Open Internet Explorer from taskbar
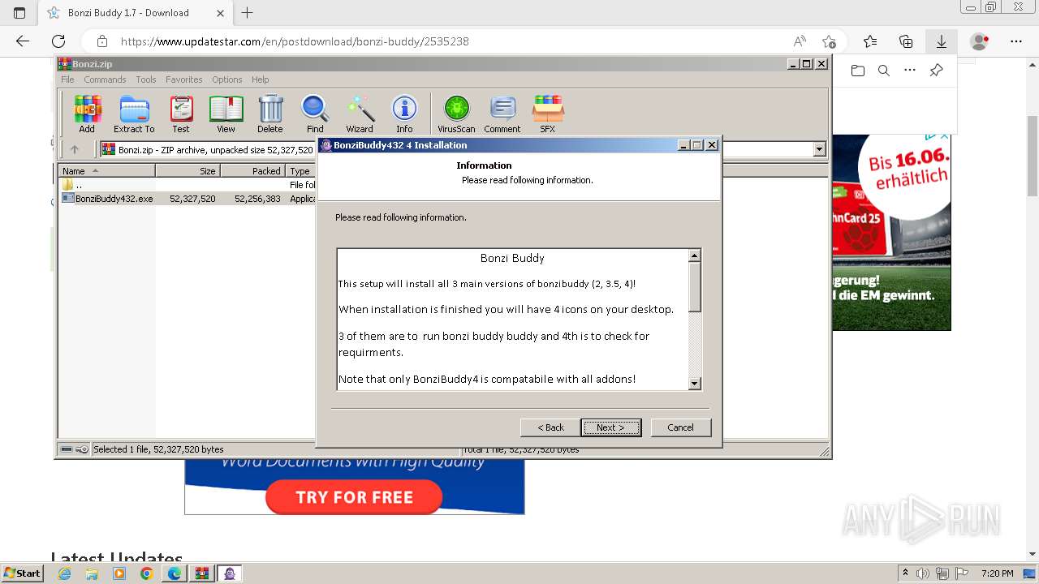Image resolution: width=1039 pixels, height=584 pixels. tap(64, 573)
